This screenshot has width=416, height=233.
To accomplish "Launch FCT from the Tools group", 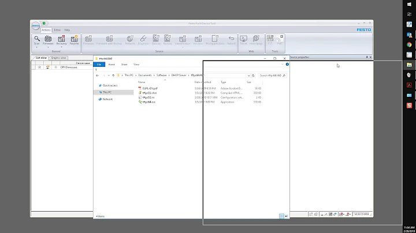I will coord(270,40).
